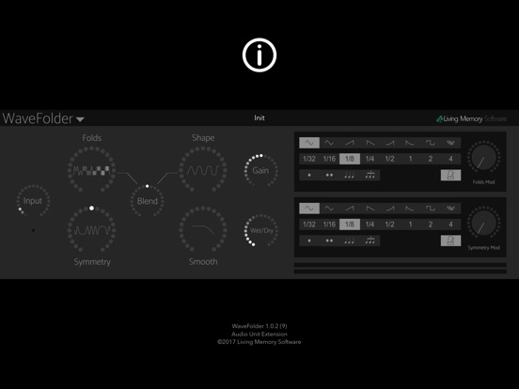Click the info icon at top center
Screen dimensions: 519x389
(259, 54)
